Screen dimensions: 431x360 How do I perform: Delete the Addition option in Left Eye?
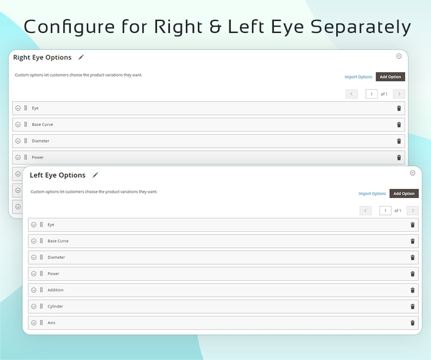click(412, 290)
